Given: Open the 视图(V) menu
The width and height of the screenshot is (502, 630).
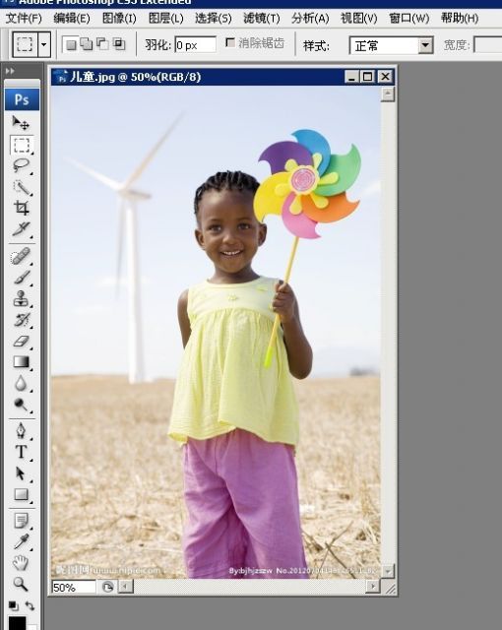Looking at the screenshot, I should pos(358,18).
